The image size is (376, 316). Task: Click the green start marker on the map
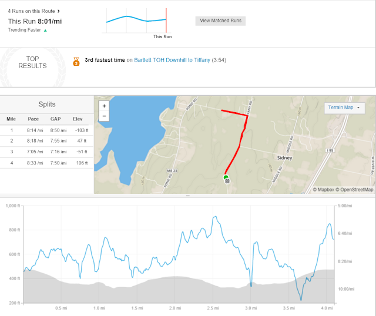point(226,177)
